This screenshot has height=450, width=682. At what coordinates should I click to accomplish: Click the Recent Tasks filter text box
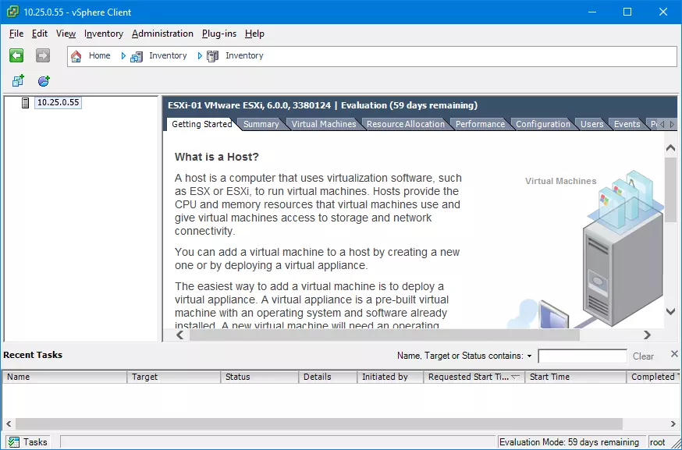582,356
